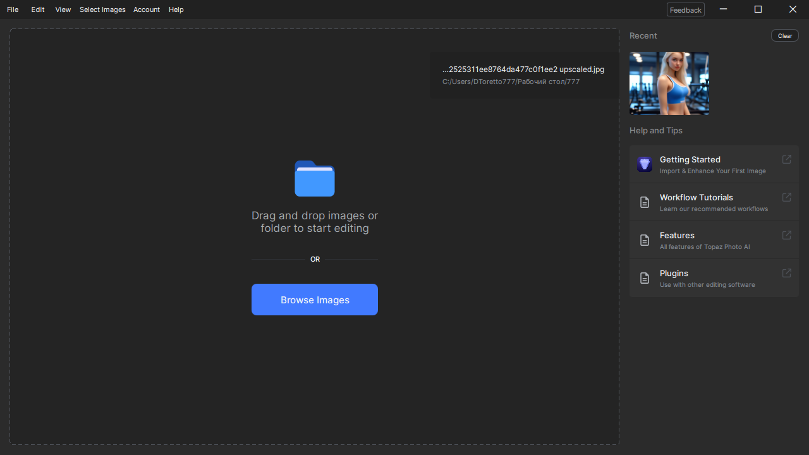This screenshot has height=455, width=809.
Task: Open the Select Images menu
Action: tap(102, 9)
